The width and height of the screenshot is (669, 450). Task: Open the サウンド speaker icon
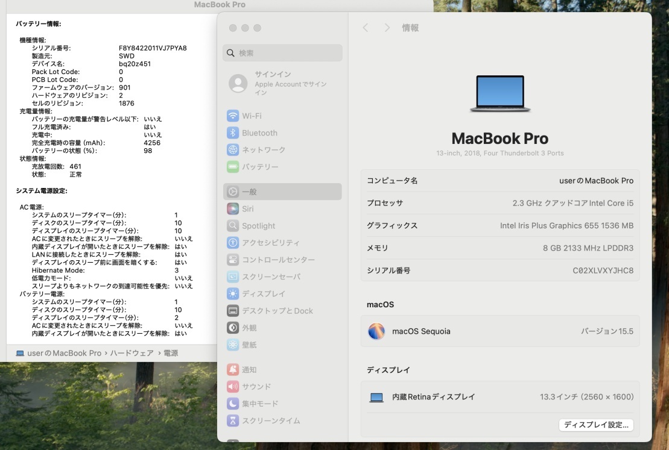[x=232, y=387]
